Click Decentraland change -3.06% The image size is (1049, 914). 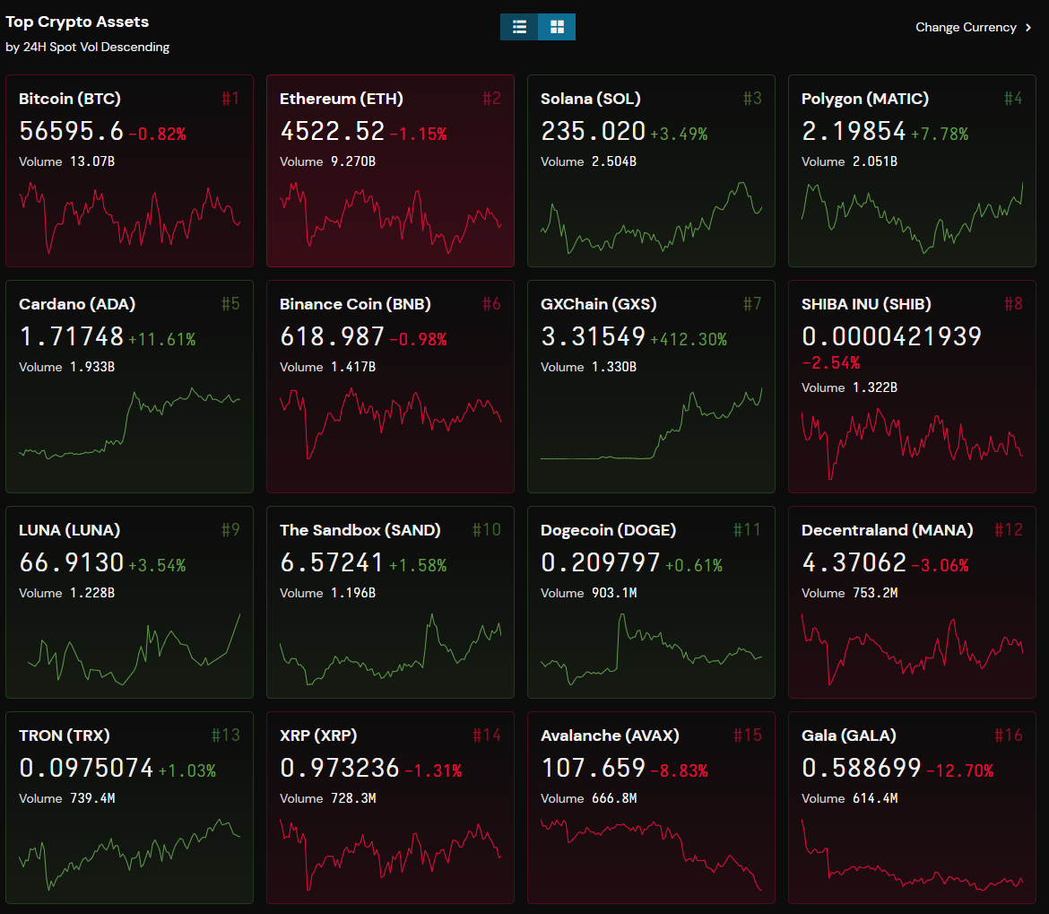pos(940,565)
